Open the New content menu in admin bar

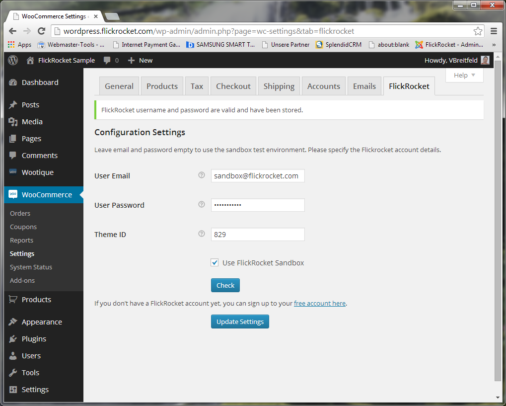140,60
